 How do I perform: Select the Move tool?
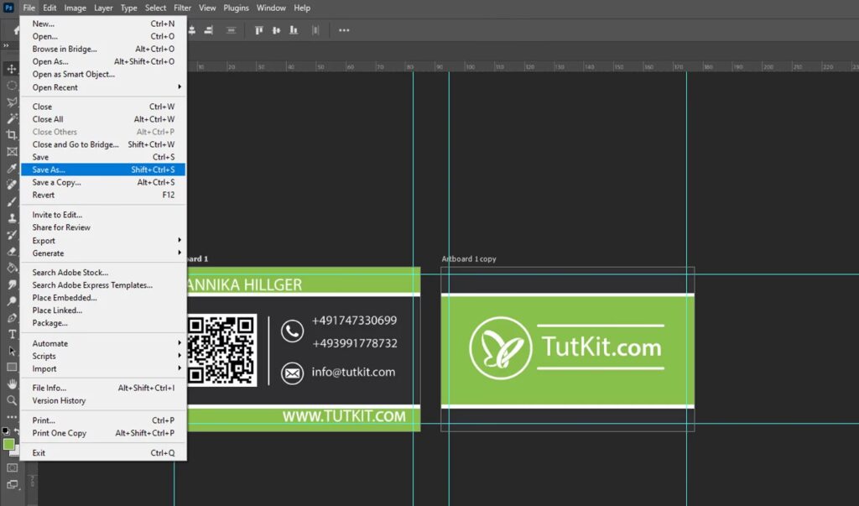coord(12,69)
